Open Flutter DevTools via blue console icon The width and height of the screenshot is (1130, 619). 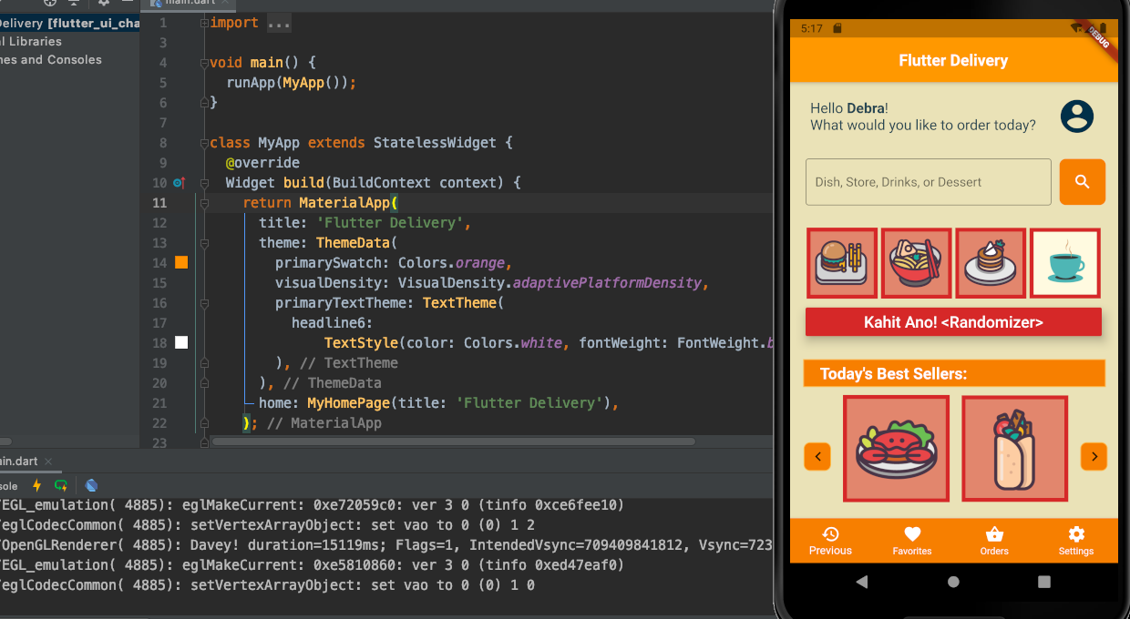pos(90,484)
